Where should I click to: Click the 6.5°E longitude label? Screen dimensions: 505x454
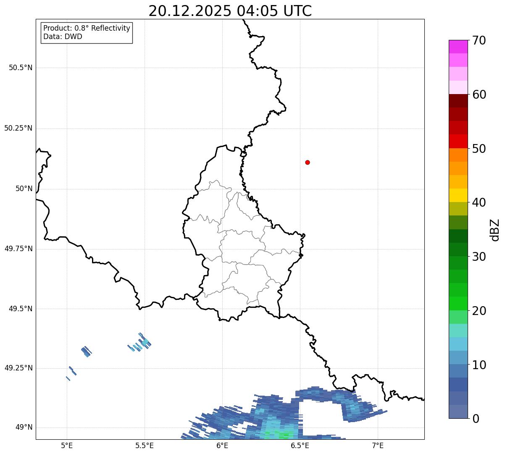tap(300, 445)
